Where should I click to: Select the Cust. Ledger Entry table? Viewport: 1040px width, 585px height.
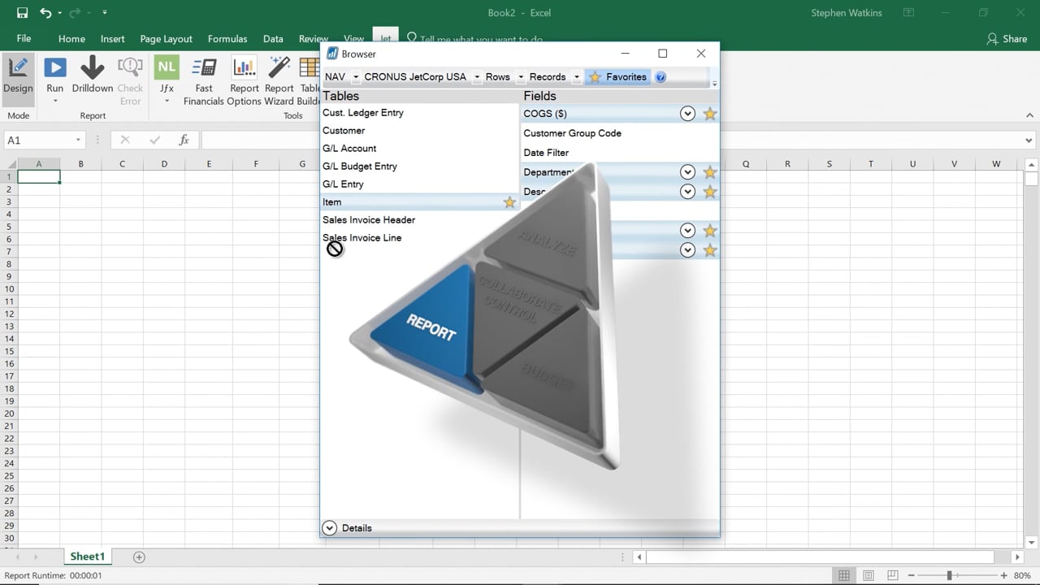363,113
